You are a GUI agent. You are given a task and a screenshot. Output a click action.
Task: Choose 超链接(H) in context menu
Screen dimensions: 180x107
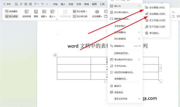[125, 46]
